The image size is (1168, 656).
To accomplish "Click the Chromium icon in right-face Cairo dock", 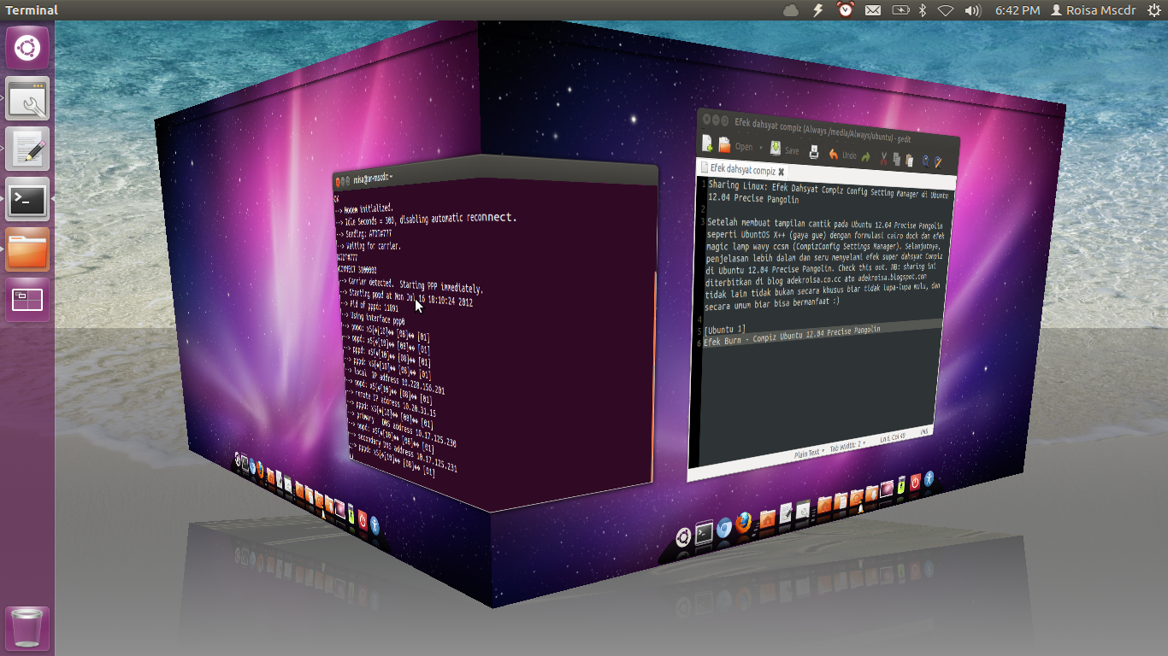I will pyautogui.click(x=724, y=528).
